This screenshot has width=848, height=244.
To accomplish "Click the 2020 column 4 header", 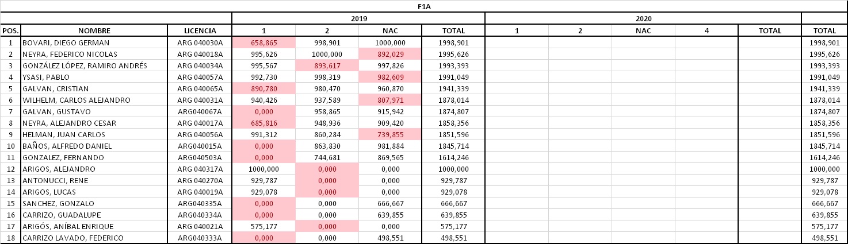I will (706, 31).
